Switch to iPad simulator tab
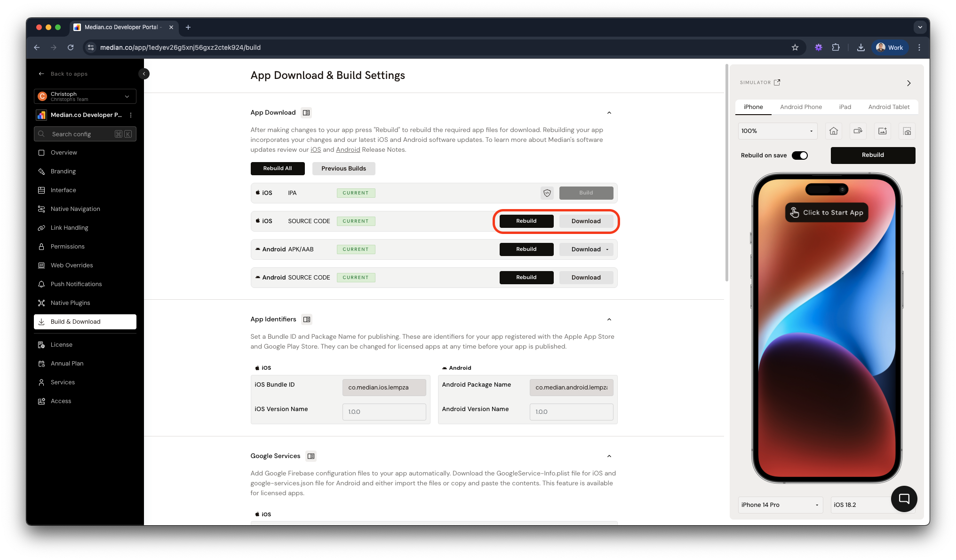956x560 pixels. (845, 107)
